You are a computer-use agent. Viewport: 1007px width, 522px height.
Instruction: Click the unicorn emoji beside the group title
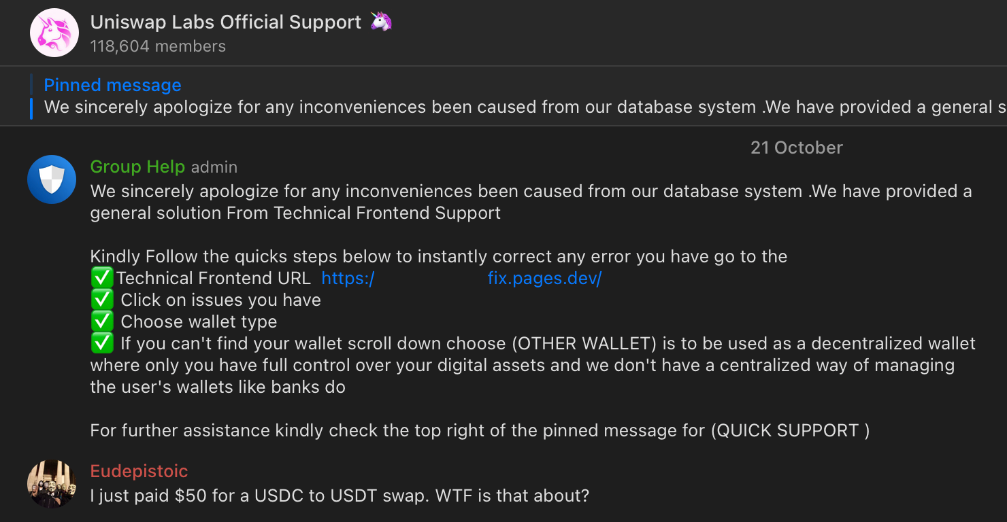(x=381, y=22)
